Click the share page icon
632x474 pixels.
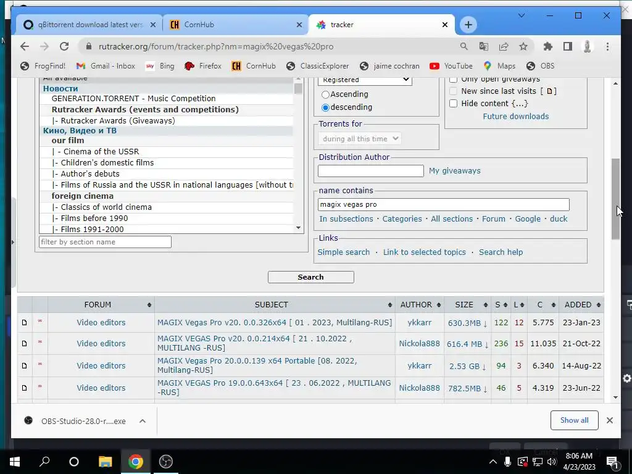pos(504,46)
